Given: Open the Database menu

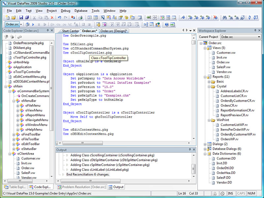Looking at the screenshot, I should [x=81, y=11].
